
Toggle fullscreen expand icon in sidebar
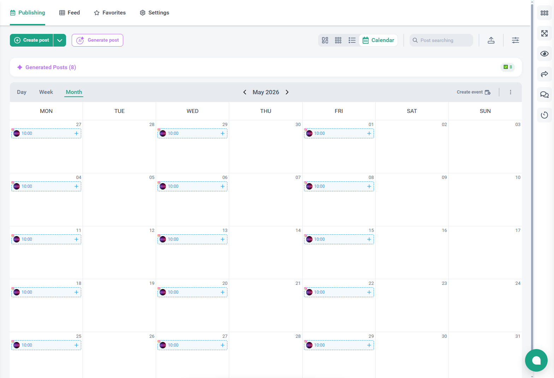tap(544, 34)
